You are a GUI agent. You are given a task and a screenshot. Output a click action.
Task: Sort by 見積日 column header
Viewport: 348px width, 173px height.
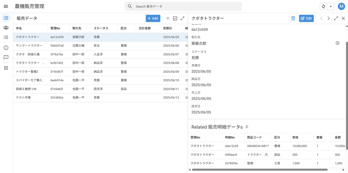coord(167,28)
